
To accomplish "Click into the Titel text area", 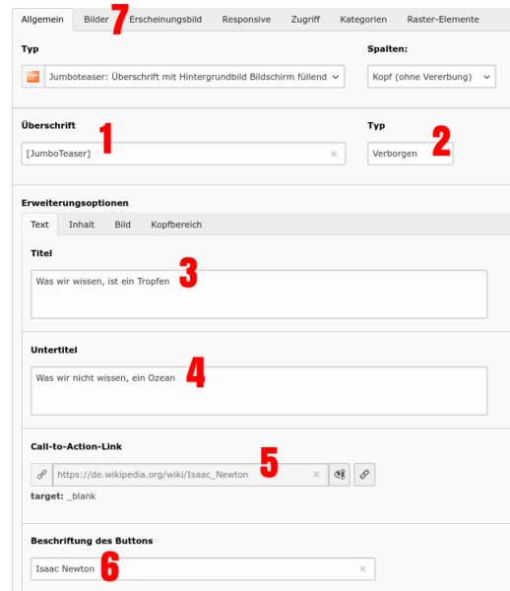I will tap(259, 295).
